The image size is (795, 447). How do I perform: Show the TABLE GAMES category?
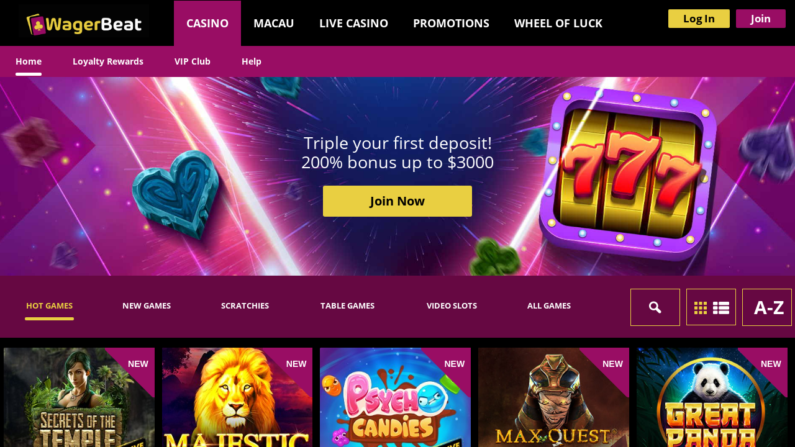[347, 305]
